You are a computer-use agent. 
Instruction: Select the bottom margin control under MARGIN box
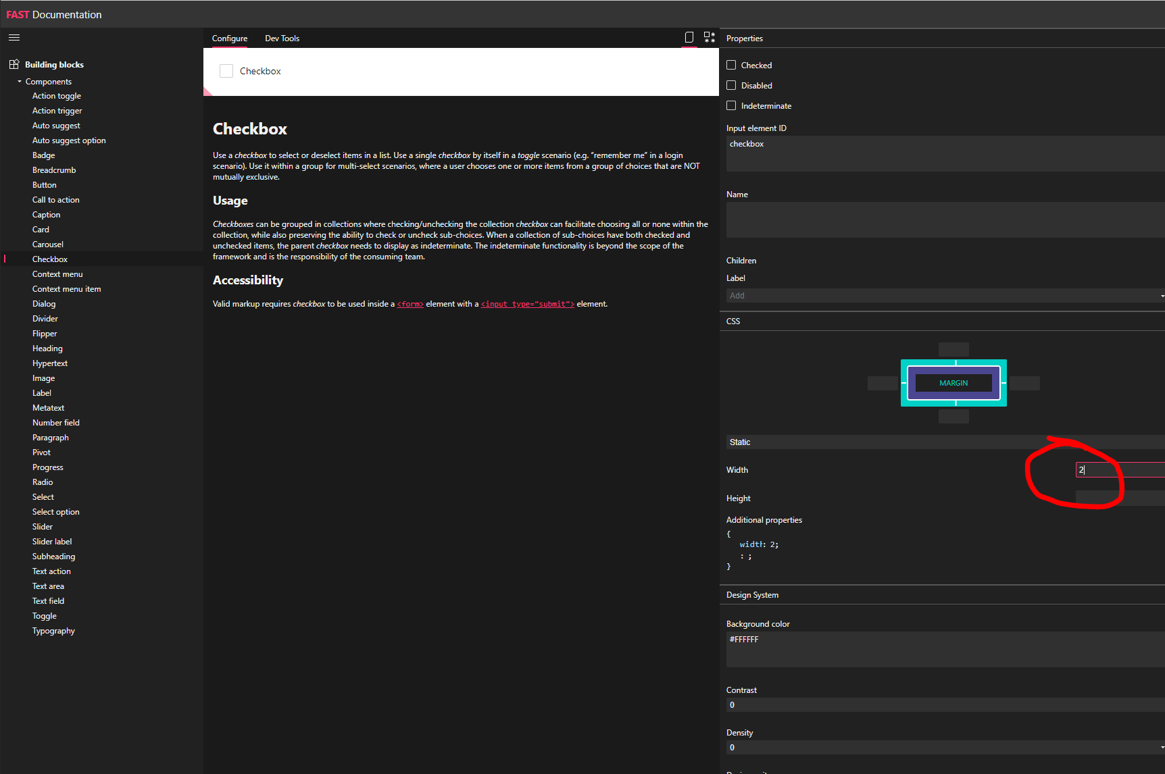[953, 417]
